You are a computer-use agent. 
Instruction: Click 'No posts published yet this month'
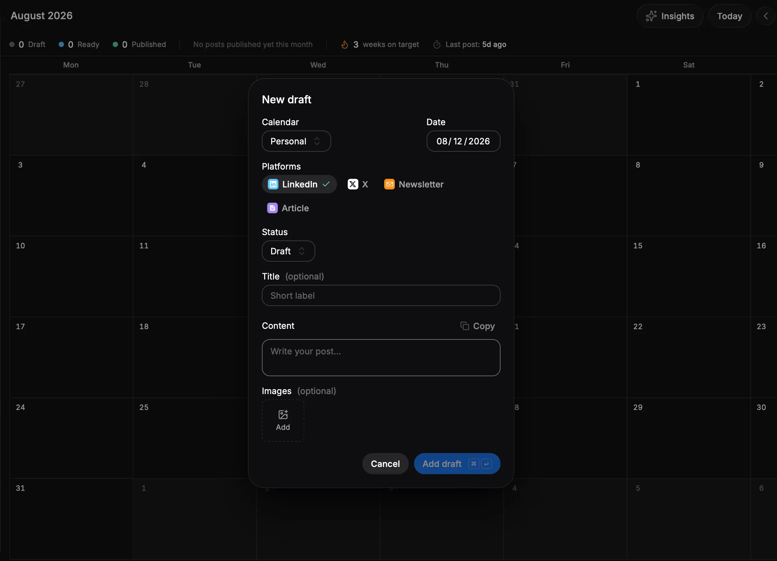pyautogui.click(x=253, y=44)
